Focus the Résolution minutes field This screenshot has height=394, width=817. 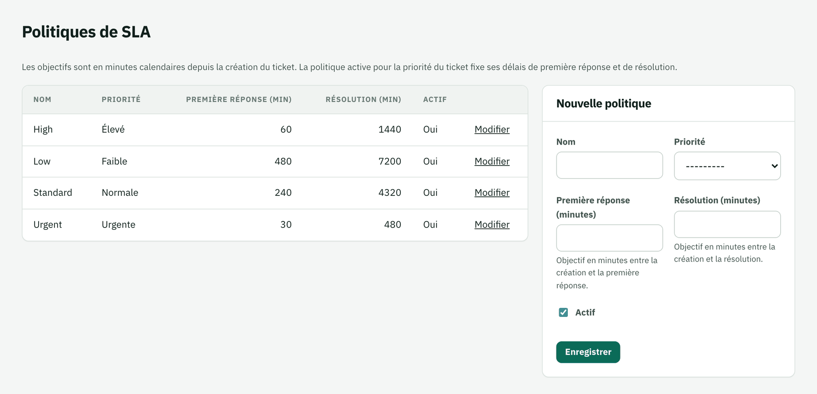pyautogui.click(x=727, y=224)
